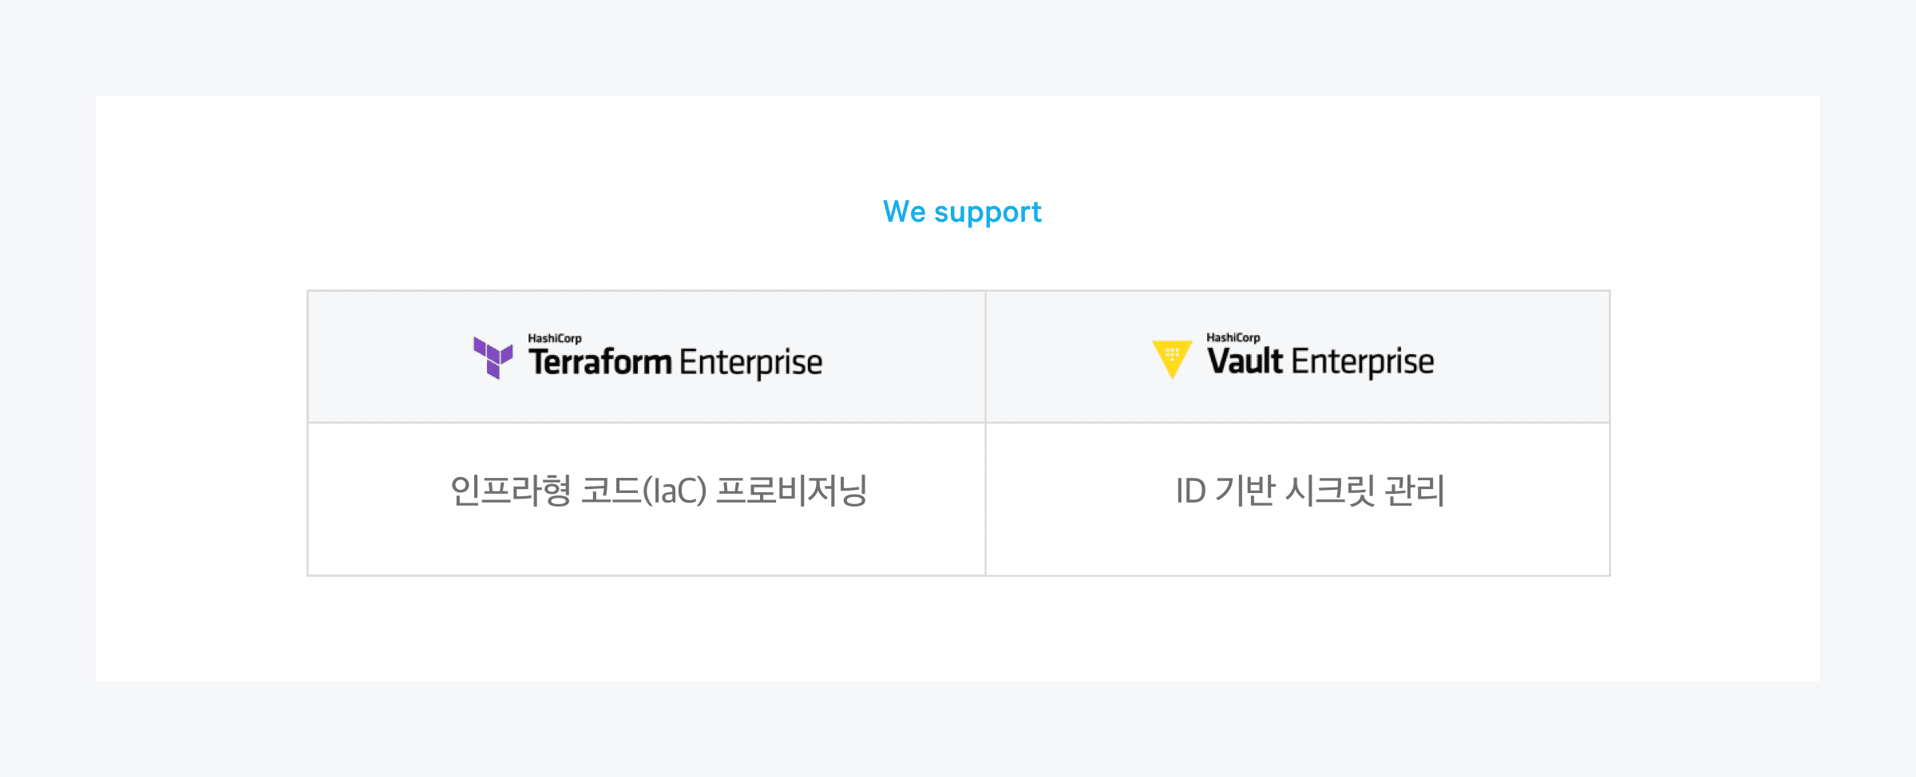Click the purple Terraform logo icon
Image resolution: width=1916 pixels, height=777 pixels.
[x=493, y=357]
